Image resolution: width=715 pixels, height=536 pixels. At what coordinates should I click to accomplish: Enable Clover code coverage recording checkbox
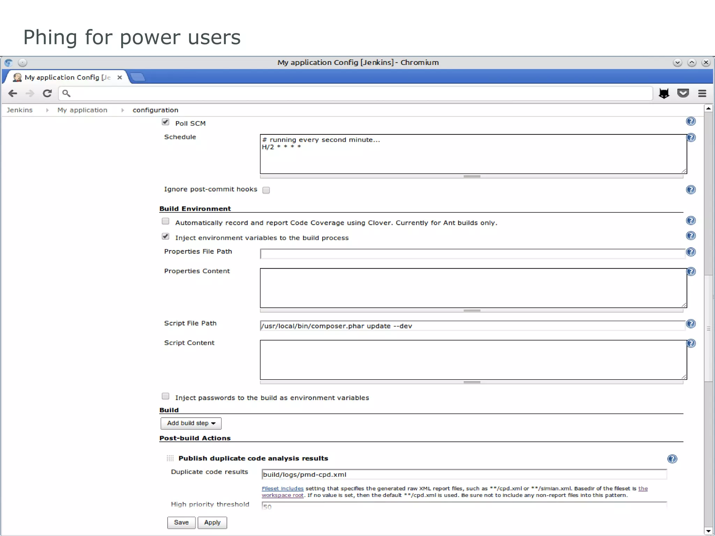coord(165,221)
